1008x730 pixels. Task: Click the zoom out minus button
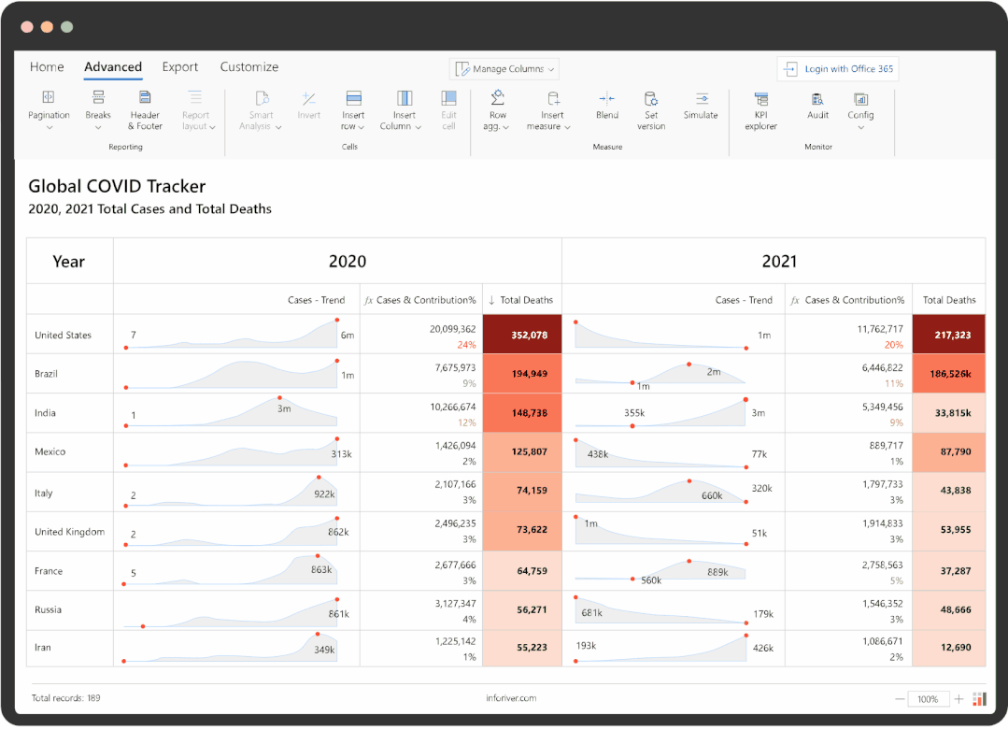(900, 699)
